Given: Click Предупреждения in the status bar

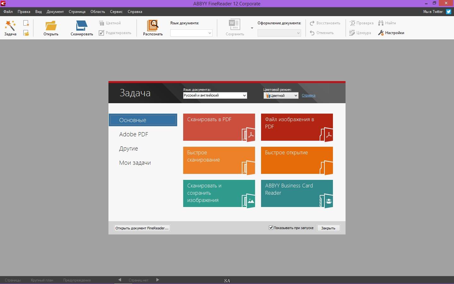Looking at the screenshot, I should click(77, 280).
